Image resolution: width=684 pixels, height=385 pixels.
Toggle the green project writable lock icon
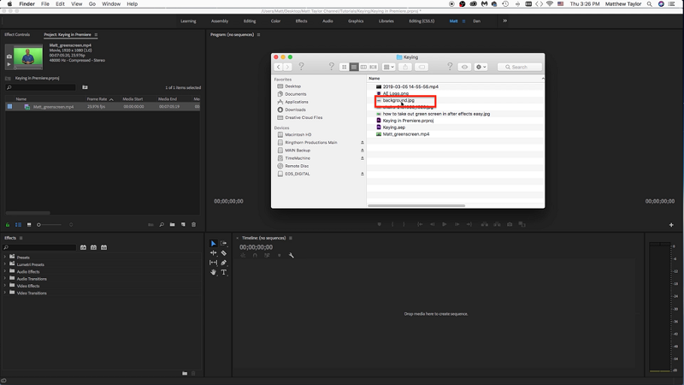8,225
